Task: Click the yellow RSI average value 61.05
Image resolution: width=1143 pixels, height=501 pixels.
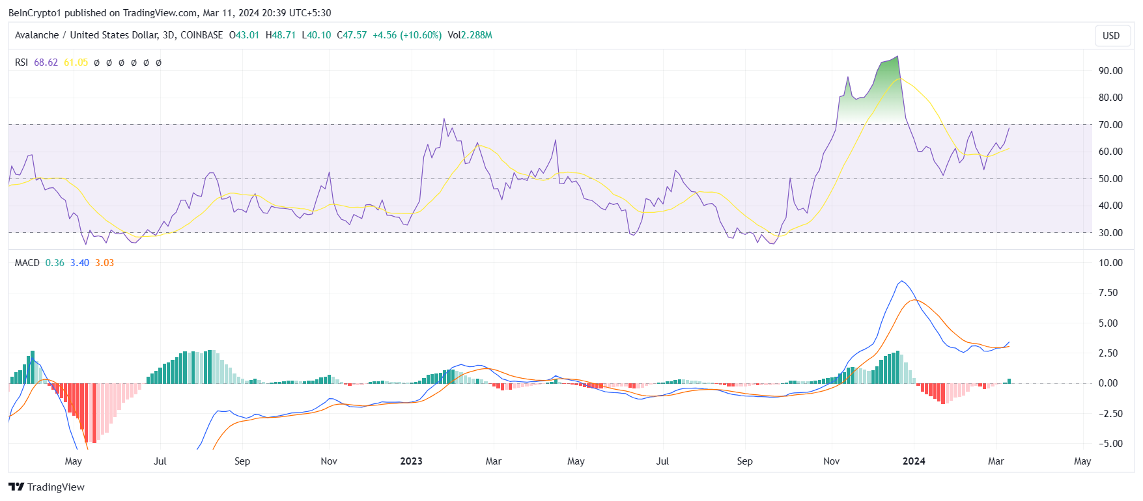Action: [76, 62]
